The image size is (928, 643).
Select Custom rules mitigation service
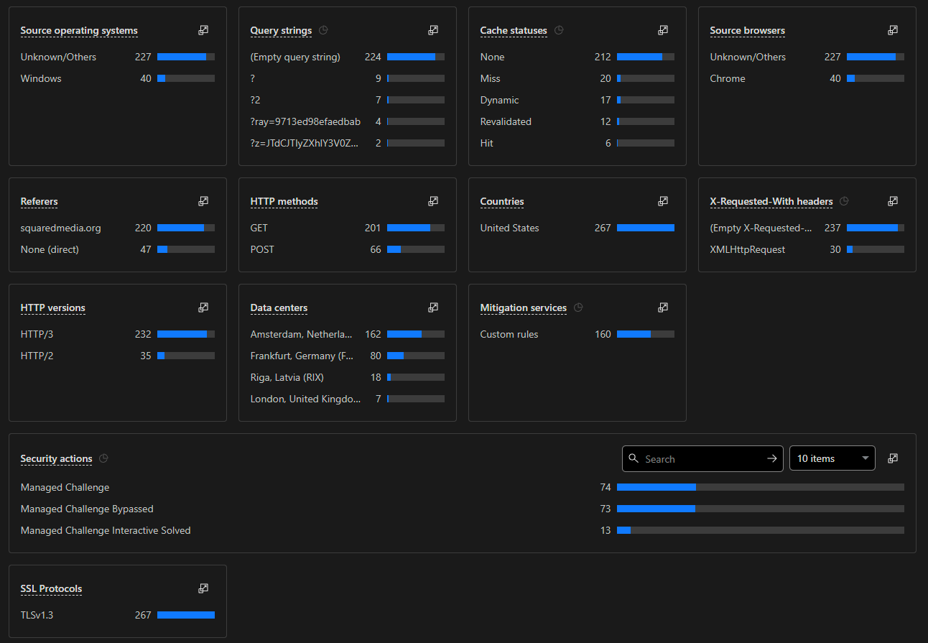pyautogui.click(x=577, y=334)
